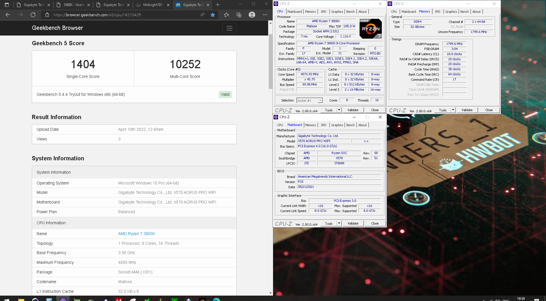Open the Collections icon in Edge toolbar
Image resolution: width=546 pixels, height=301 pixels.
239,15
